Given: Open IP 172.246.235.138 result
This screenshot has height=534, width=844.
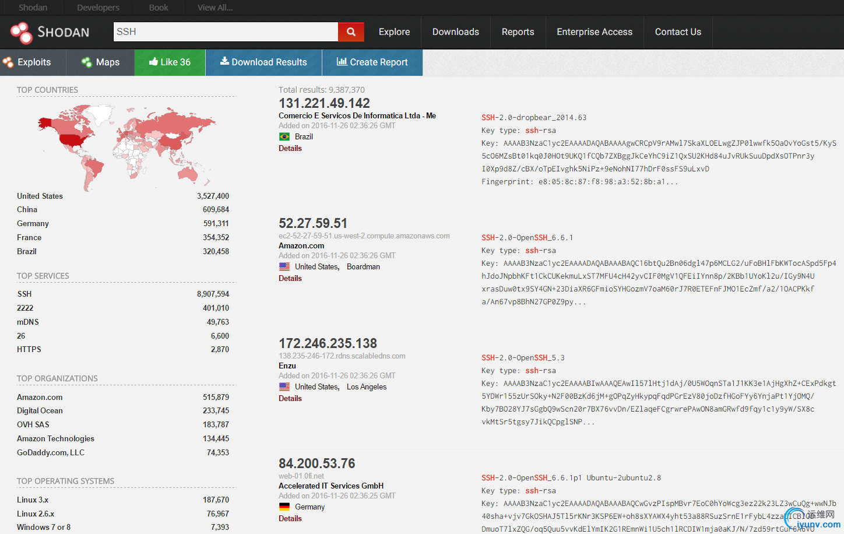Looking at the screenshot, I should [x=328, y=343].
